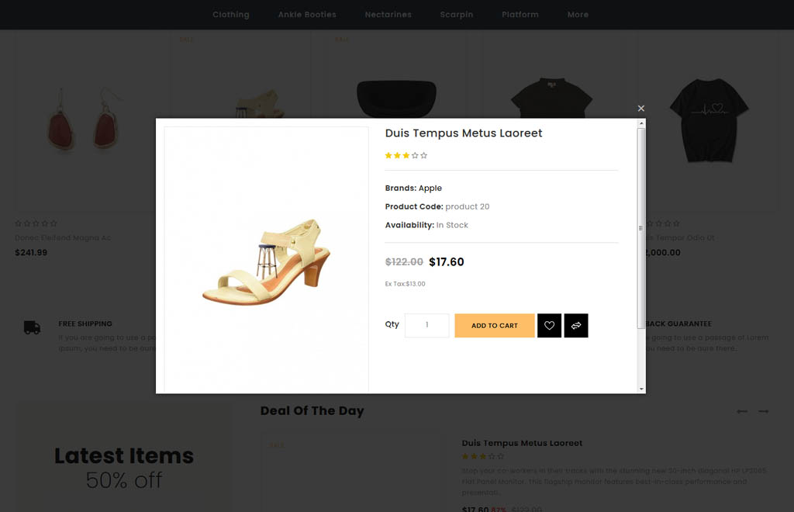Open the Scarpin menu item

pos(456,15)
